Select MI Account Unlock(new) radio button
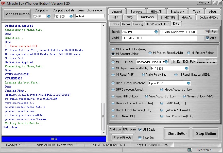The height and width of the screenshot is (153, 223). pyautogui.click(x=113, y=49)
